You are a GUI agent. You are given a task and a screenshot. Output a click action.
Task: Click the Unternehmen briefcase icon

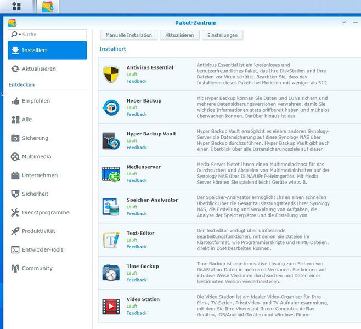pyautogui.click(x=15, y=175)
